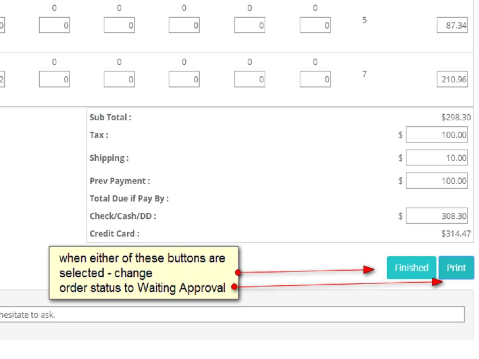Focus the middle zero box in 210.96 row
The width and height of the screenshot is (479, 359).
point(184,80)
